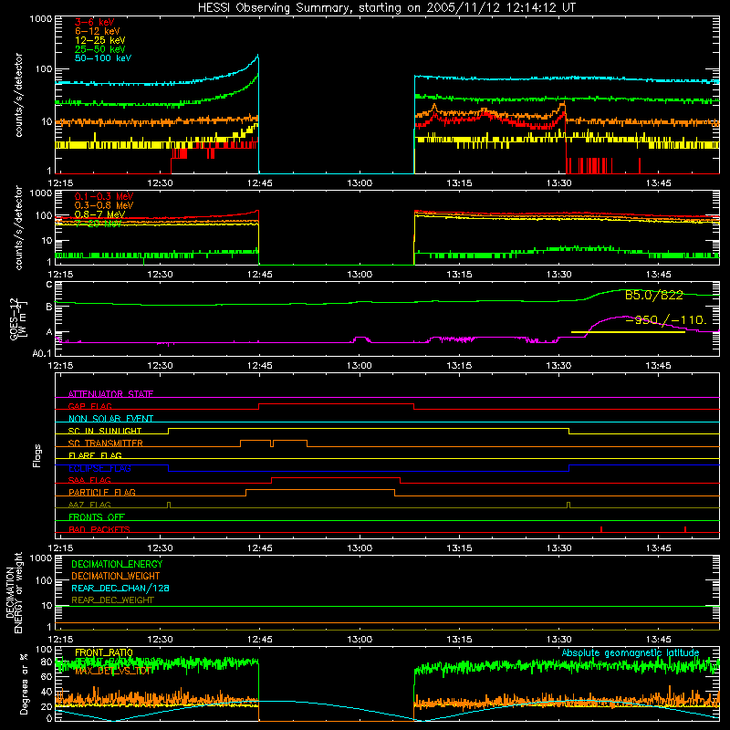Click the ATTENUATOR_STATE flag label
The height and width of the screenshot is (730, 730).
coord(110,394)
